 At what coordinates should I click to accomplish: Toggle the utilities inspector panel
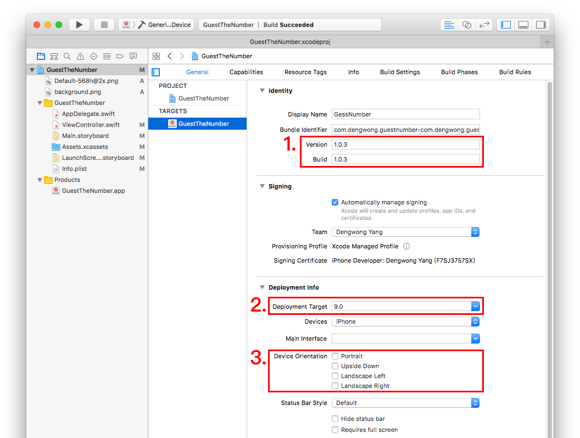click(541, 25)
